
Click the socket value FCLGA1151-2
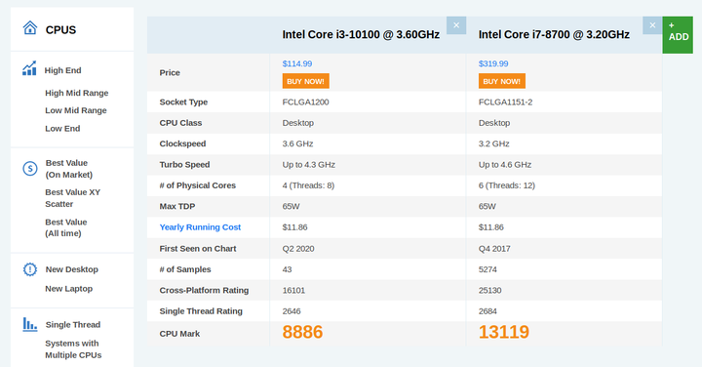tap(505, 102)
